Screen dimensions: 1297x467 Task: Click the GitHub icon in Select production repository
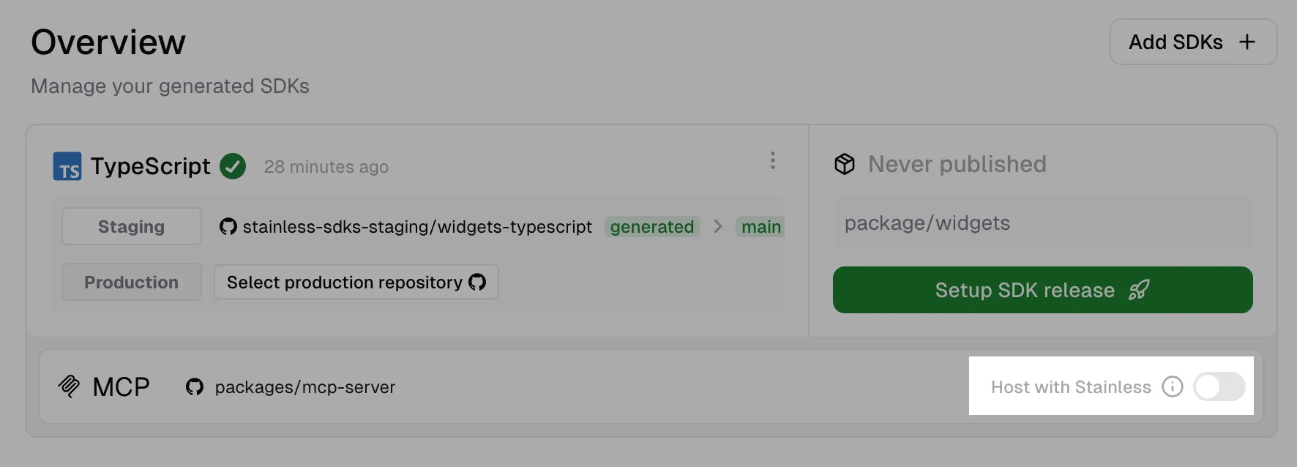(x=477, y=282)
